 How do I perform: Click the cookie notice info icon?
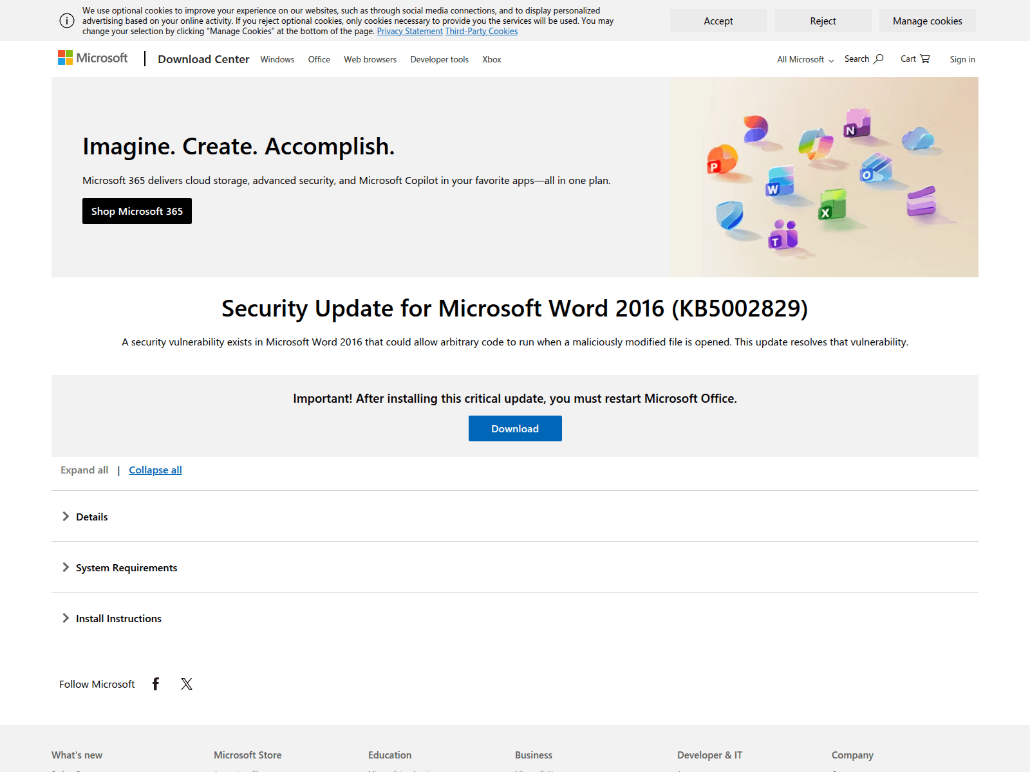67,21
